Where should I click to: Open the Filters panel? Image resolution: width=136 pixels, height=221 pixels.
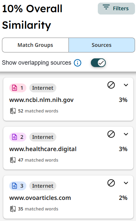click(116, 9)
